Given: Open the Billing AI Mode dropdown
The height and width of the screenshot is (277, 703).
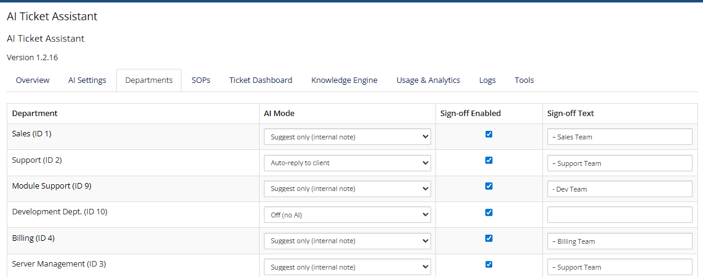Looking at the screenshot, I should click(348, 241).
